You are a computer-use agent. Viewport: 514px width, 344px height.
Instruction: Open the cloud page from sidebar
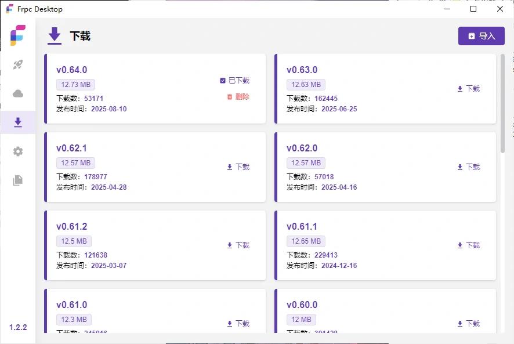[x=18, y=93]
